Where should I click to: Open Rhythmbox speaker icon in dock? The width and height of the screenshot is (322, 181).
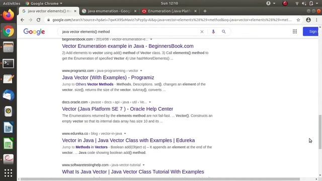[8, 112]
